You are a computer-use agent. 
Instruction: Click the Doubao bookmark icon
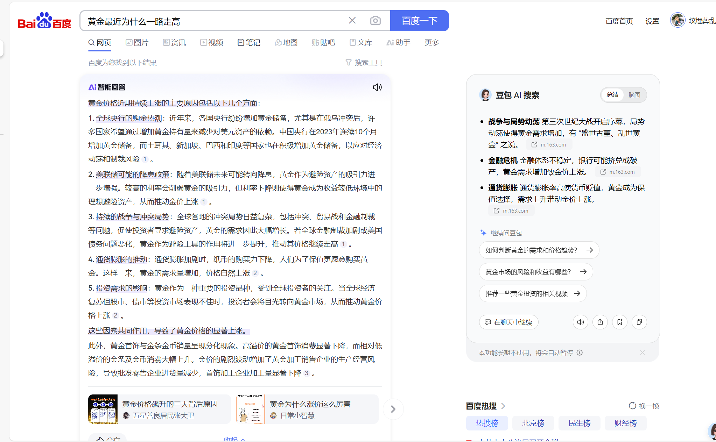[x=619, y=322]
